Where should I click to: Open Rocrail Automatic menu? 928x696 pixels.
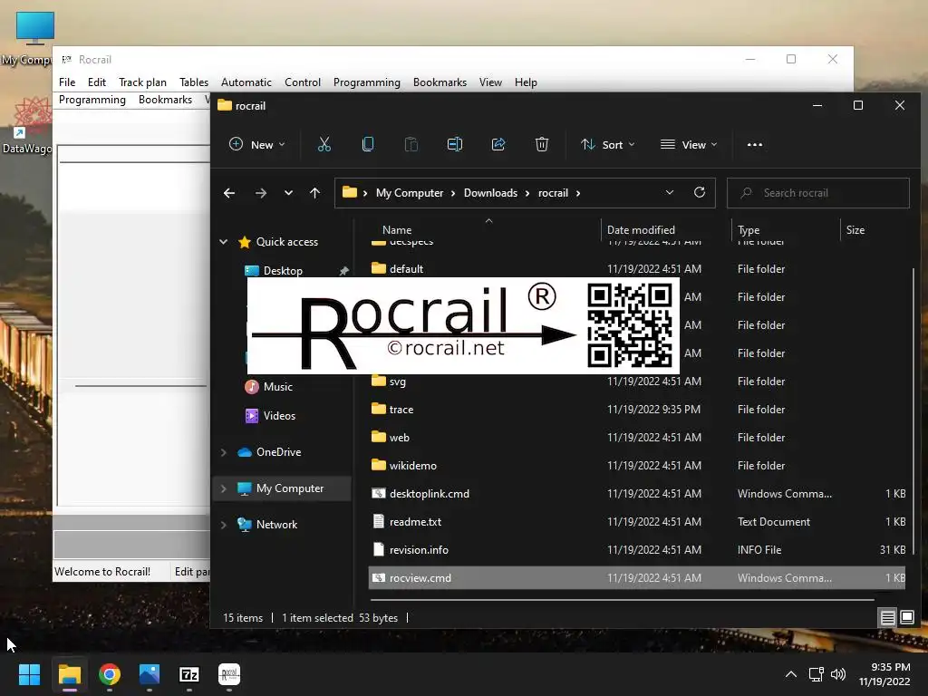(246, 82)
